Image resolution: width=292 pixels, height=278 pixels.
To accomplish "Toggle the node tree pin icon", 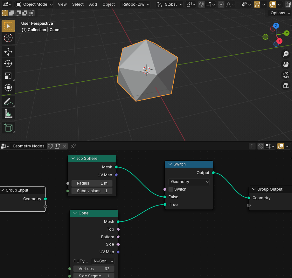I will tap(73, 146).
